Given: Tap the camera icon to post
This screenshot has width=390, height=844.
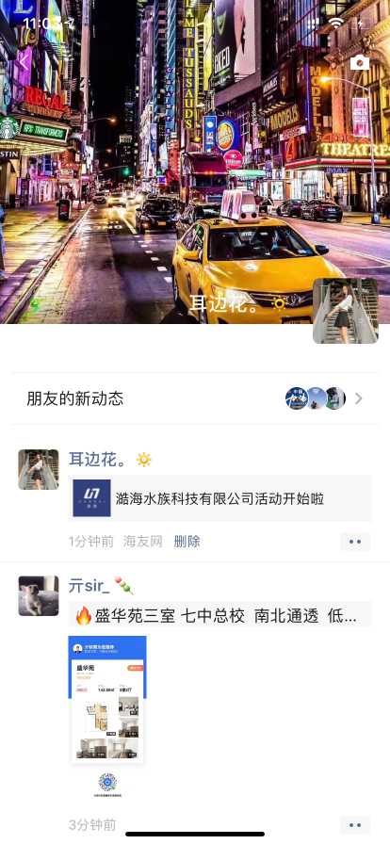Looking at the screenshot, I should pos(360,62).
